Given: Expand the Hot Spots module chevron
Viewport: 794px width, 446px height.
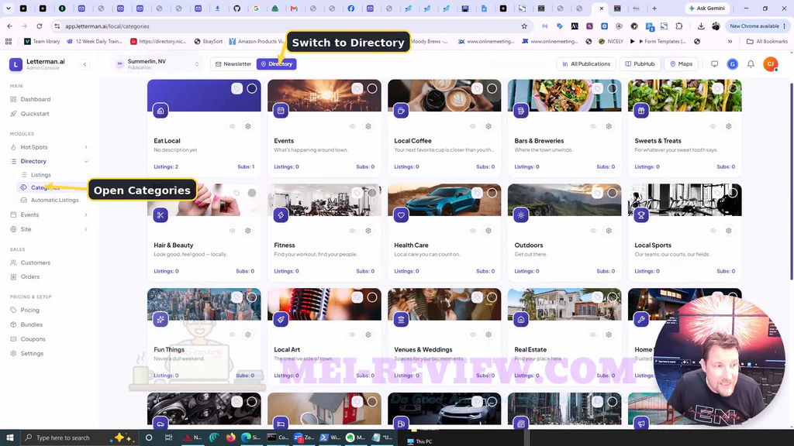Looking at the screenshot, I should pos(86,147).
